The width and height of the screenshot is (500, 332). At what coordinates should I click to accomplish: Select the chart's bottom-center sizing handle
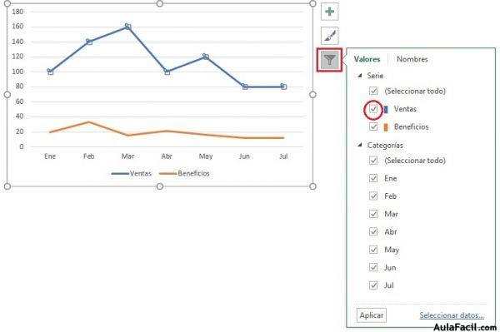click(x=160, y=186)
